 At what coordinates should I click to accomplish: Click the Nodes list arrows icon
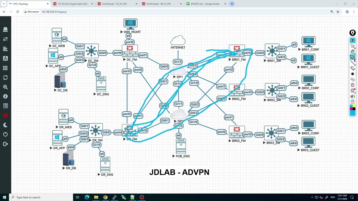(5, 39)
